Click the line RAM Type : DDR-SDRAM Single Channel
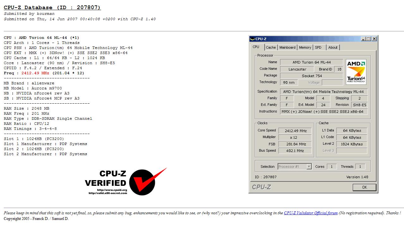Image resolution: width=404 pixels, height=225 pixels. 48,119
